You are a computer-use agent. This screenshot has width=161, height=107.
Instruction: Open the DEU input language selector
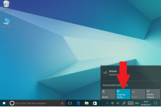tap(137, 103)
